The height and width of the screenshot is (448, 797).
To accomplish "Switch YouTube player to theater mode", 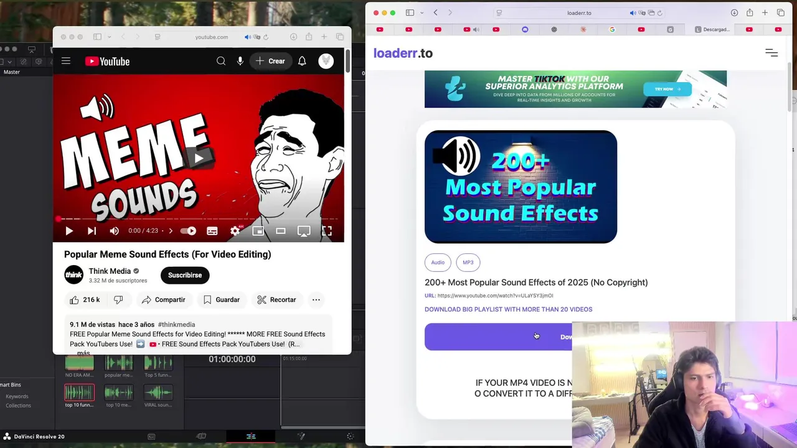I will click(281, 231).
